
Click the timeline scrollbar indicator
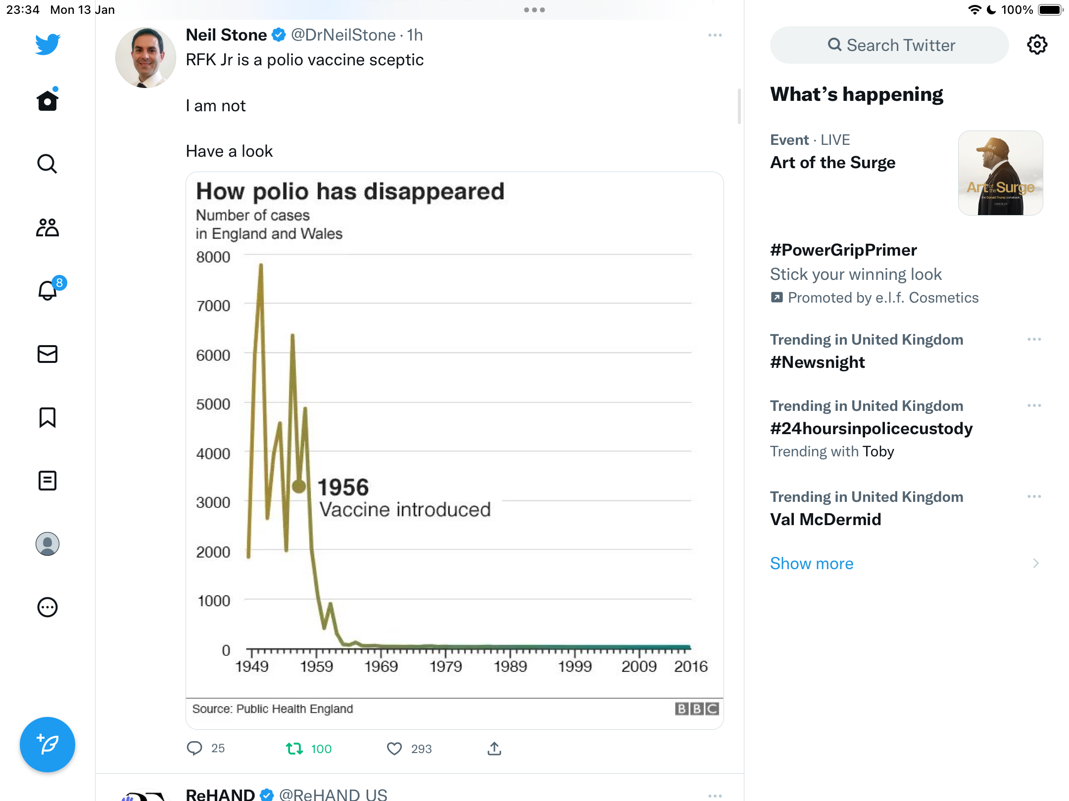739,106
